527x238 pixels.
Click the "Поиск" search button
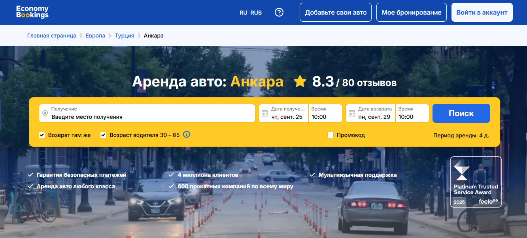coord(461,113)
